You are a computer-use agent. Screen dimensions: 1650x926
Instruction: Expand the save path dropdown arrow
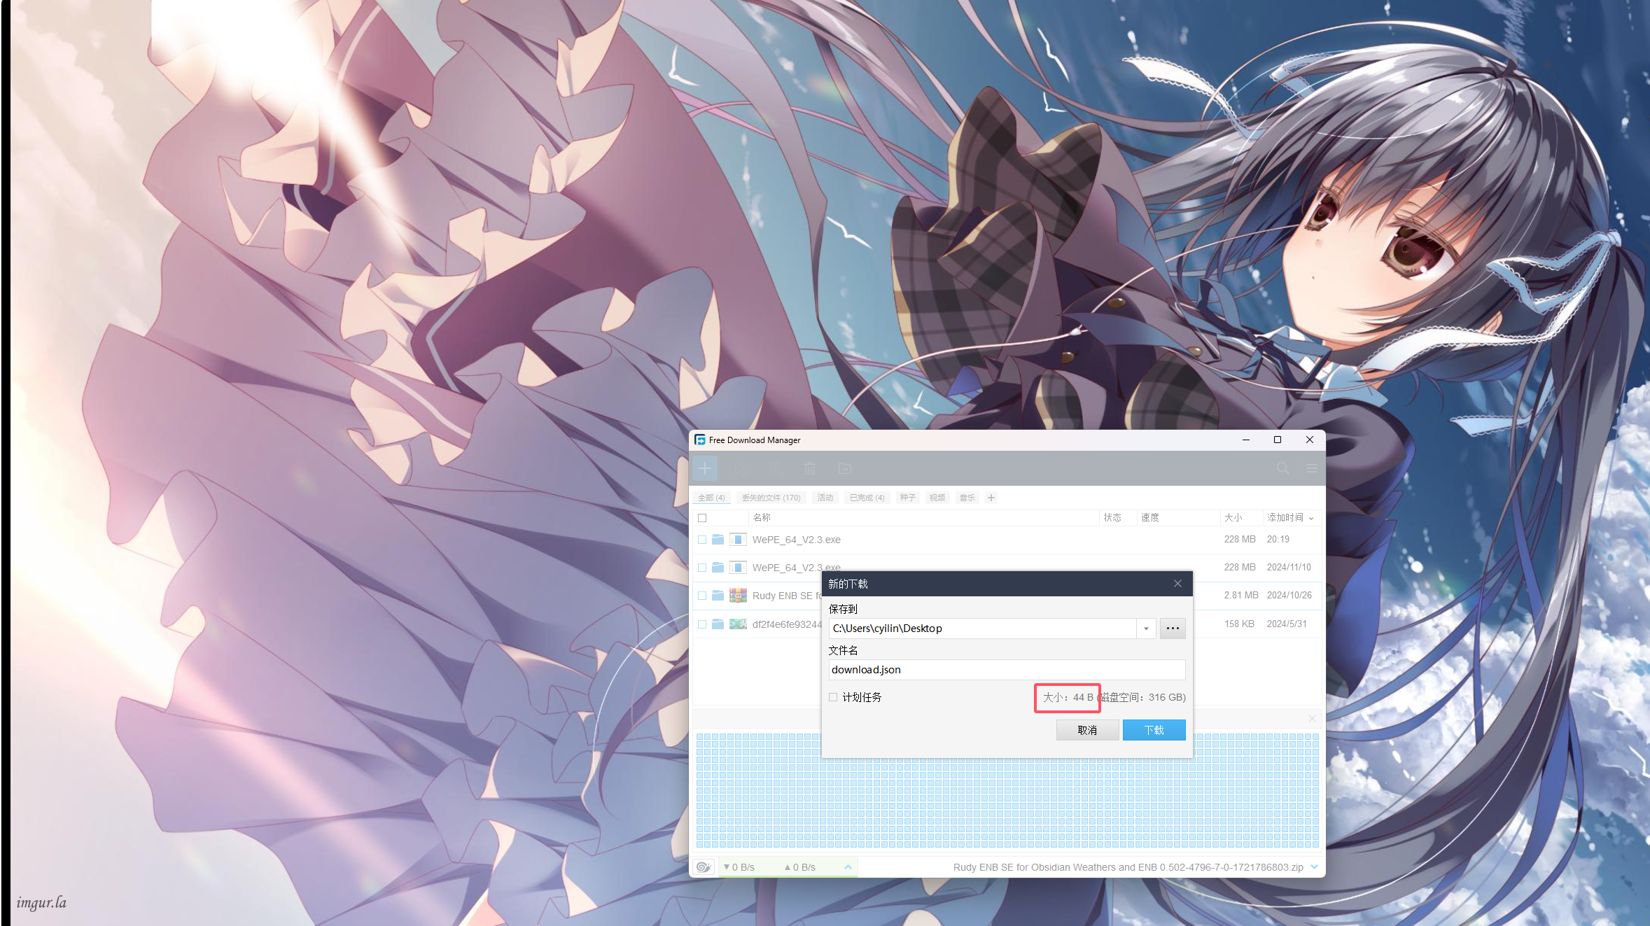point(1146,629)
